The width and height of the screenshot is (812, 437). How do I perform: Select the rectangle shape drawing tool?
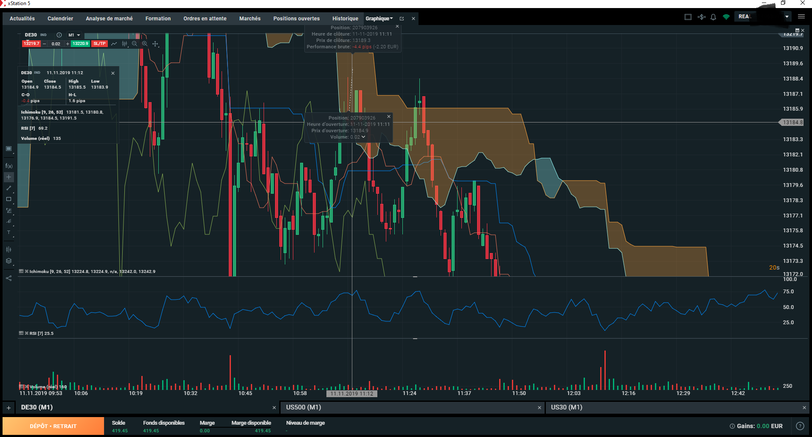pos(9,199)
